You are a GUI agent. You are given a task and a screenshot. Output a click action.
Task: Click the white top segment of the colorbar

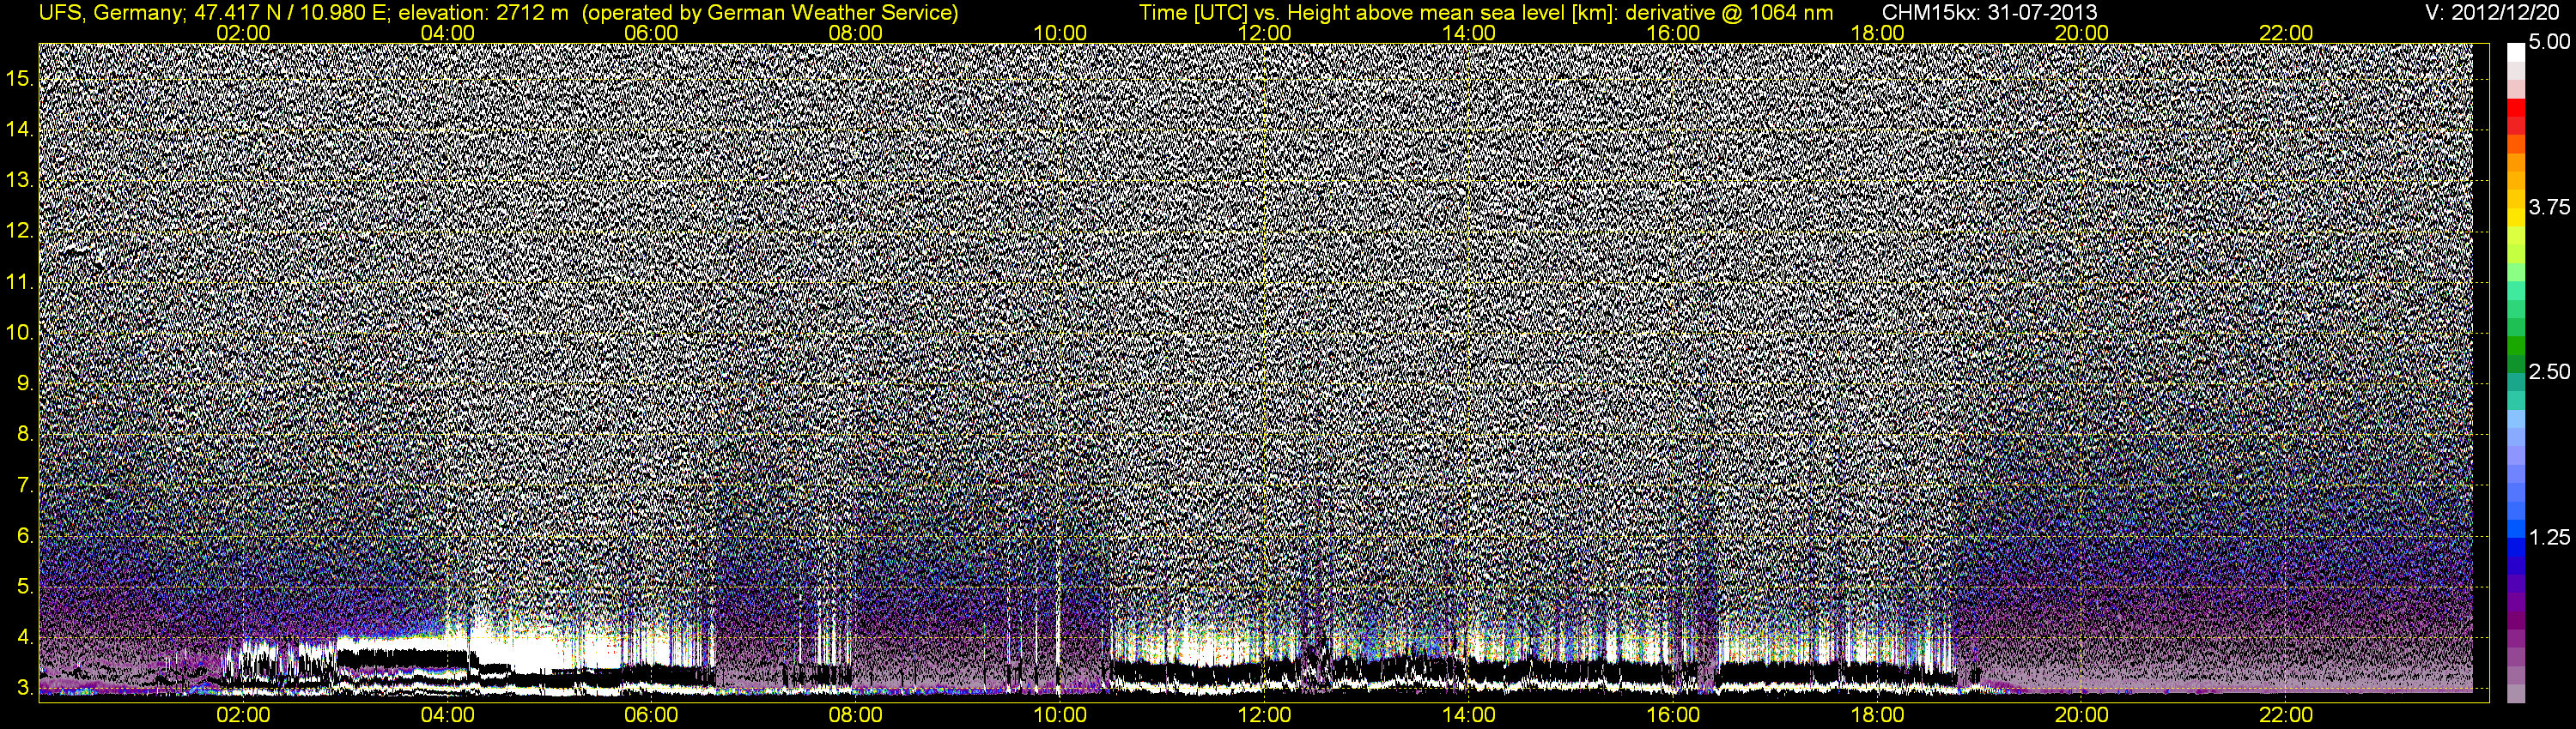(x=2516, y=52)
